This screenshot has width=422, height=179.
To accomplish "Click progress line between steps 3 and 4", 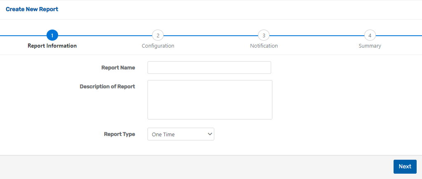I will tap(317, 35).
